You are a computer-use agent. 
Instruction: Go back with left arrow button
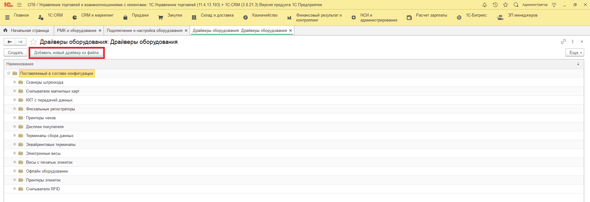pos(10,42)
